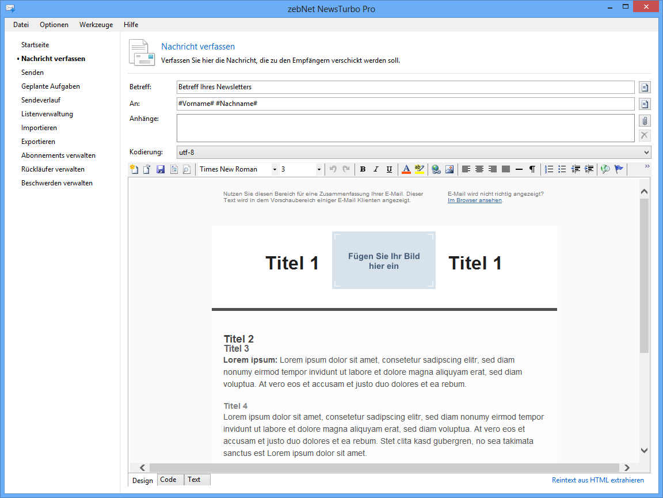Select Nachricht verfassen in the sidebar

tap(54, 59)
